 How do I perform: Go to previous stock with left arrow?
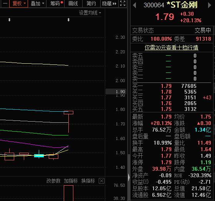point(134,5)
